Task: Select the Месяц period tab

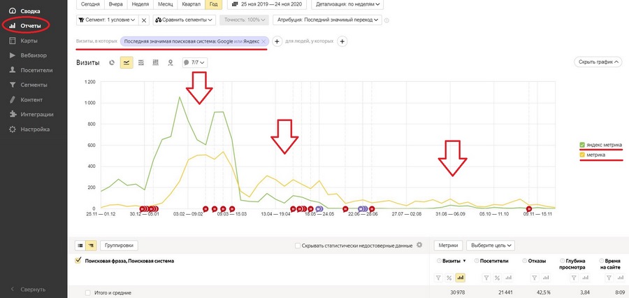Action: click(x=165, y=4)
